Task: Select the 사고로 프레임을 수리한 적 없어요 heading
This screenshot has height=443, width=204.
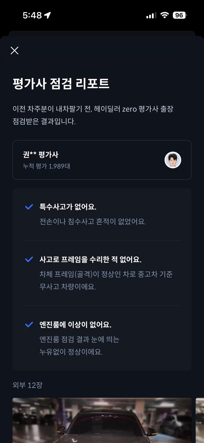Action: pyautogui.click(x=90, y=260)
